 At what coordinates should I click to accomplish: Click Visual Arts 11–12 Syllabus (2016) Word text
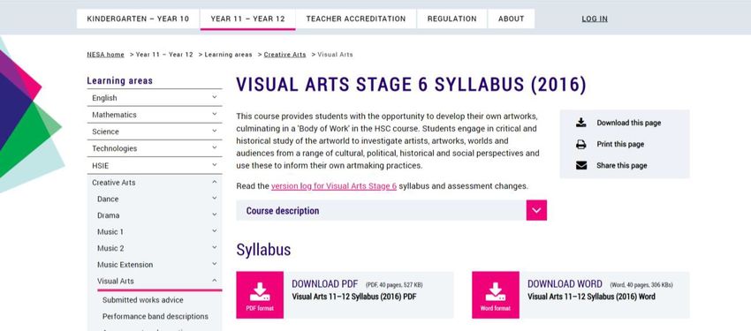[x=591, y=297]
